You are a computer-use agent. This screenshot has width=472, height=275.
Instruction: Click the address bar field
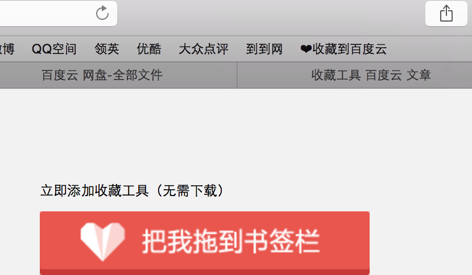point(59,14)
